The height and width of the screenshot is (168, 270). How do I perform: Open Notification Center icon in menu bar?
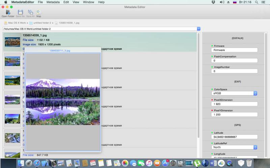[263, 2]
